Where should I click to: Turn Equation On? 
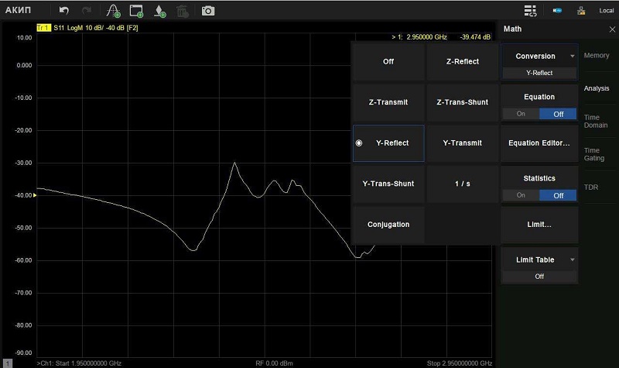click(521, 114)
